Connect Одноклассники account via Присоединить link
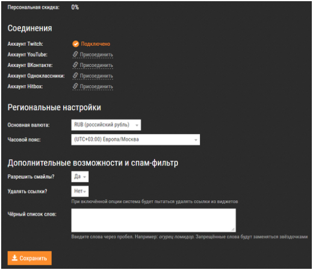313x270 pixels. pyautogui.click(x=96, y=76)
